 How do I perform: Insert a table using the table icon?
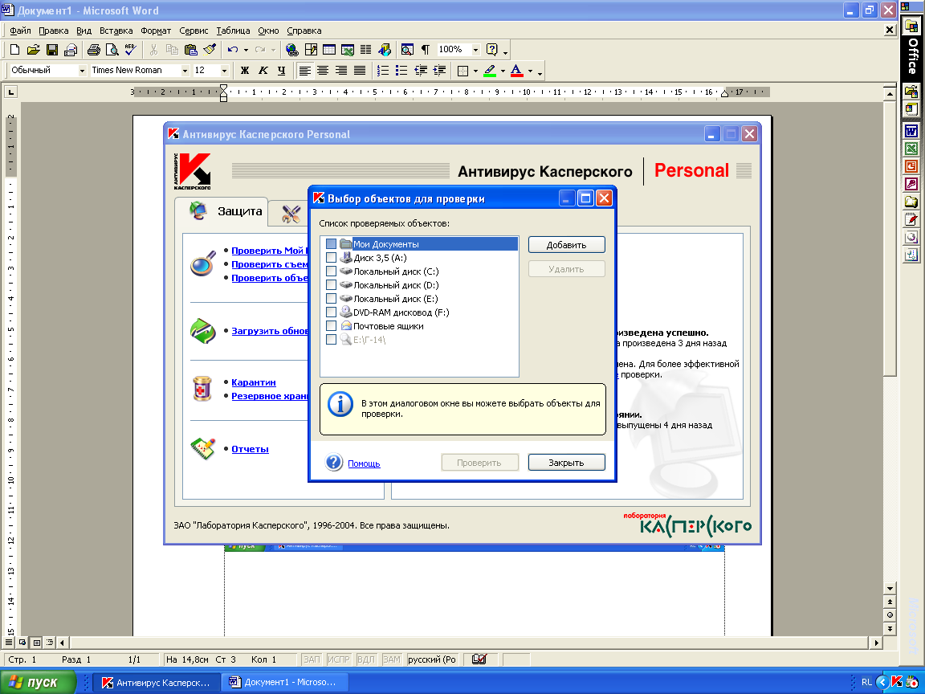[x=329, y=50]
